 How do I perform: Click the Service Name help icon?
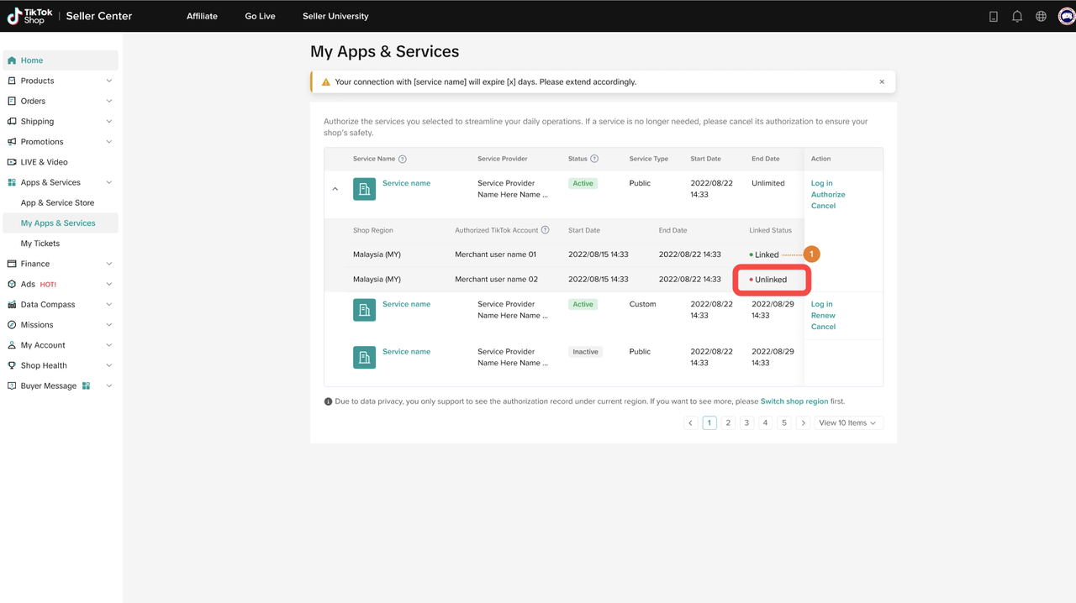tap(403, 160)
